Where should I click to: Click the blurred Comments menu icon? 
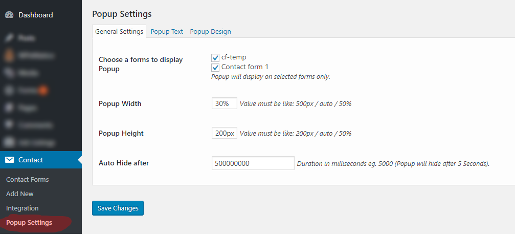point(10,125)
